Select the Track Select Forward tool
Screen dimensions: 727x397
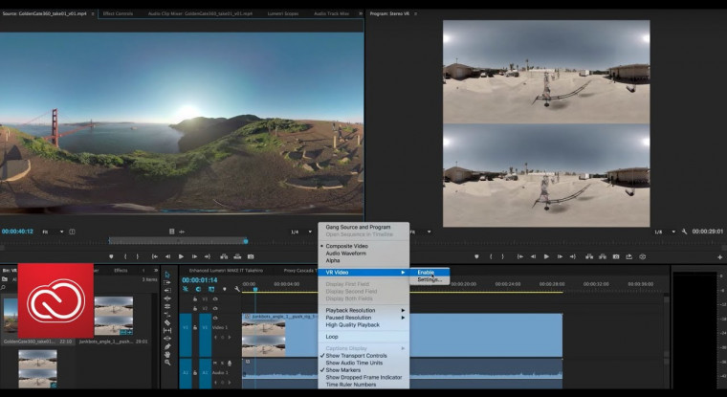[167, 282]
